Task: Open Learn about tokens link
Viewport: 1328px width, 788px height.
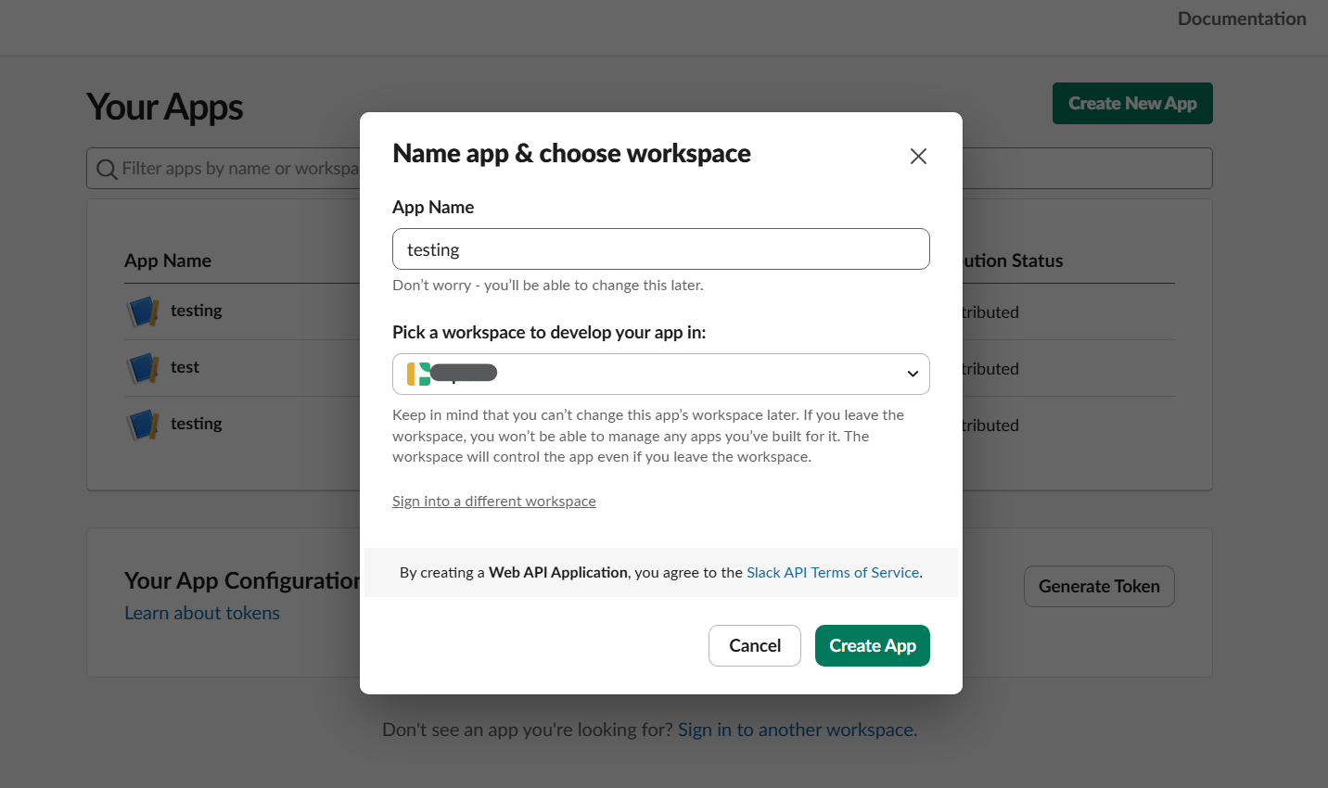Action: (202, 613)
